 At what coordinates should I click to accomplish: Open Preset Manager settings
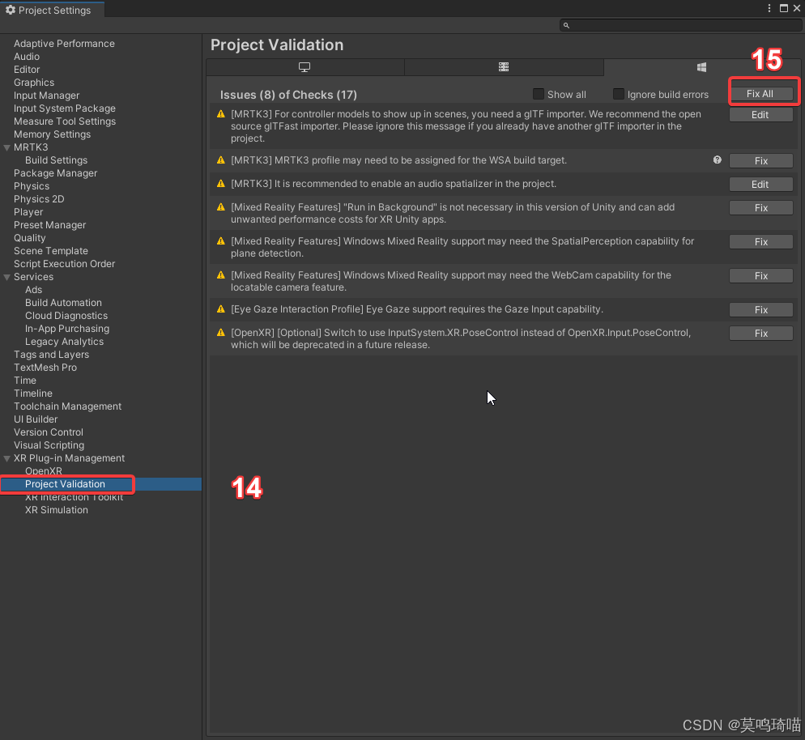(x=49, y=225)
